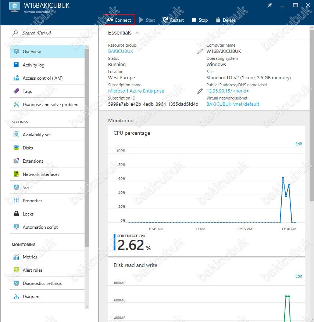
Task: Edit the Disk read and write chart
Action: (x=299, y=276)
